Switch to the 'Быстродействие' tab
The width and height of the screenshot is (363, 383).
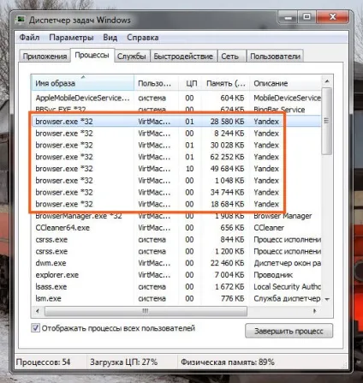point(183,57)
